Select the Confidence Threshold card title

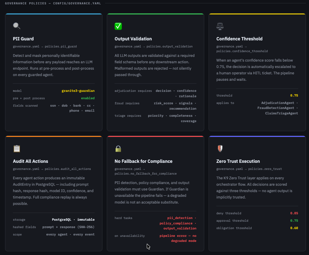[239, 39]
